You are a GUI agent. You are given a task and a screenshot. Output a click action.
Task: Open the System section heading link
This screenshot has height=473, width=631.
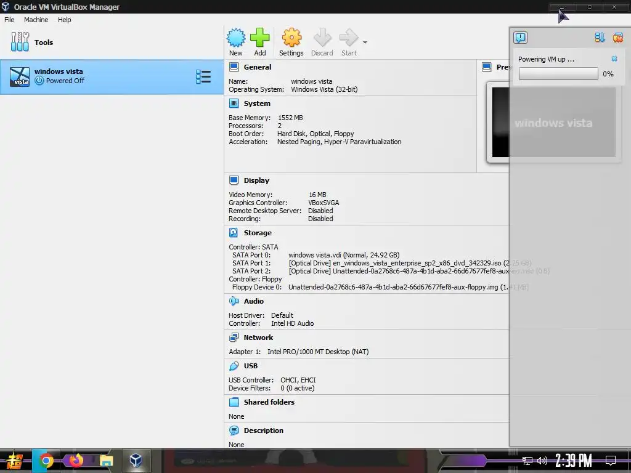click(257, 103)
